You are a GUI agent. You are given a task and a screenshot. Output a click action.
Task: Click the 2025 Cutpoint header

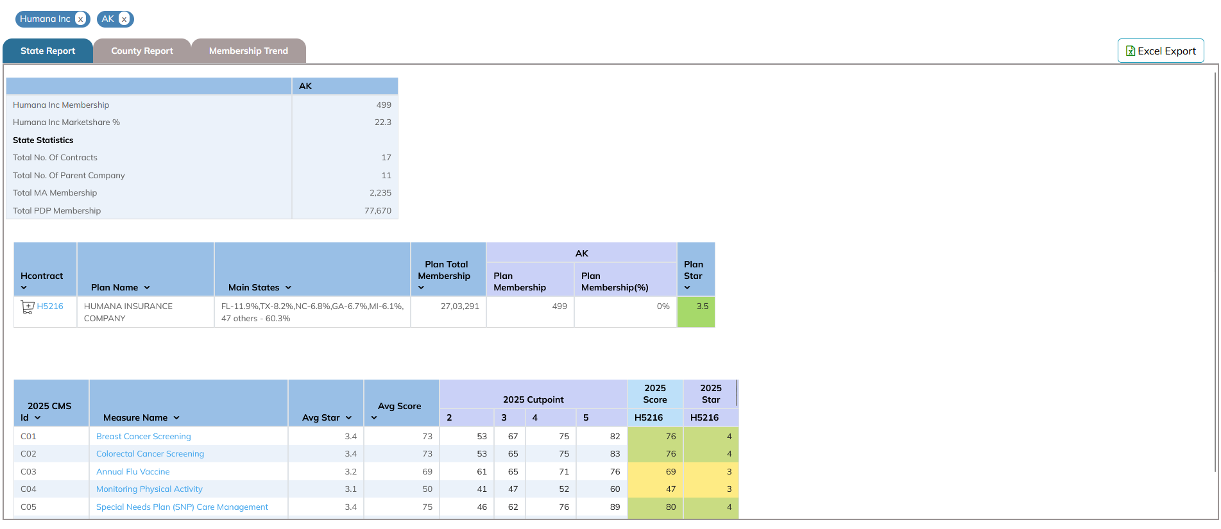533,400
